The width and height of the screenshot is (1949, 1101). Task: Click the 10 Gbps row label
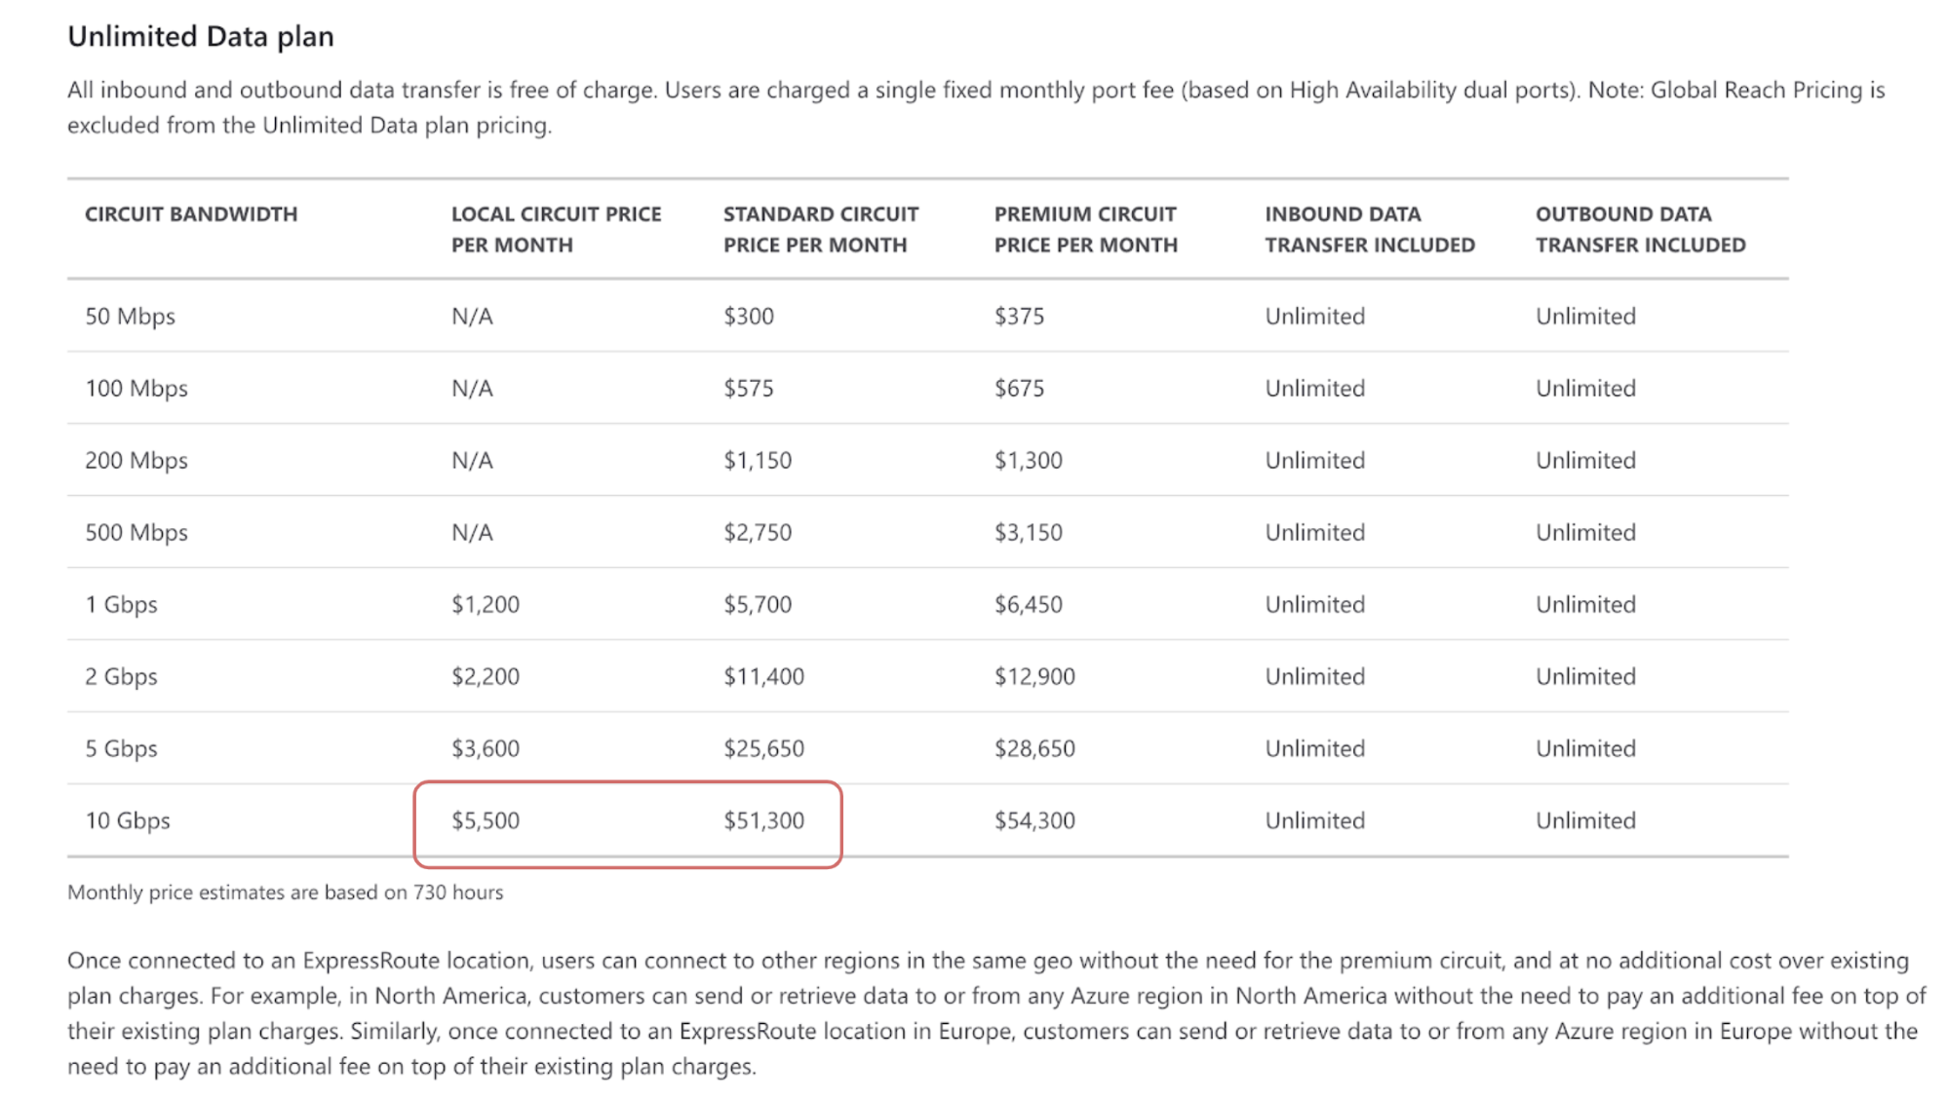point(128,821)
